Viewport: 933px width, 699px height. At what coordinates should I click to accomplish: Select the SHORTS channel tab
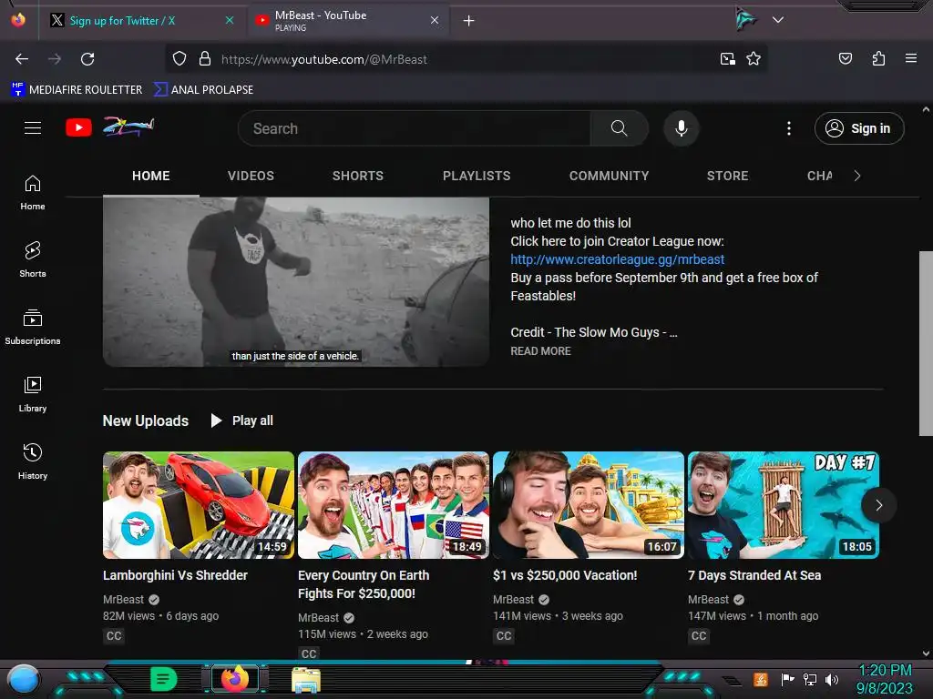pos(357,176)
